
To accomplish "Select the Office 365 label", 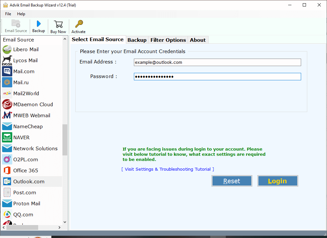I will (26, 170).
